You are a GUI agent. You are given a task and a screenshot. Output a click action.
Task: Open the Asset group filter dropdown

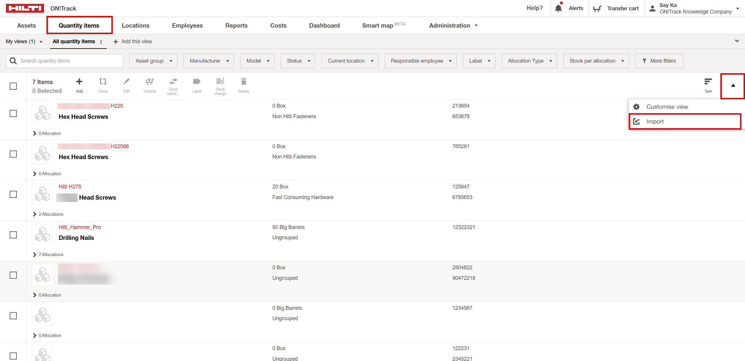tap(153, 61)
